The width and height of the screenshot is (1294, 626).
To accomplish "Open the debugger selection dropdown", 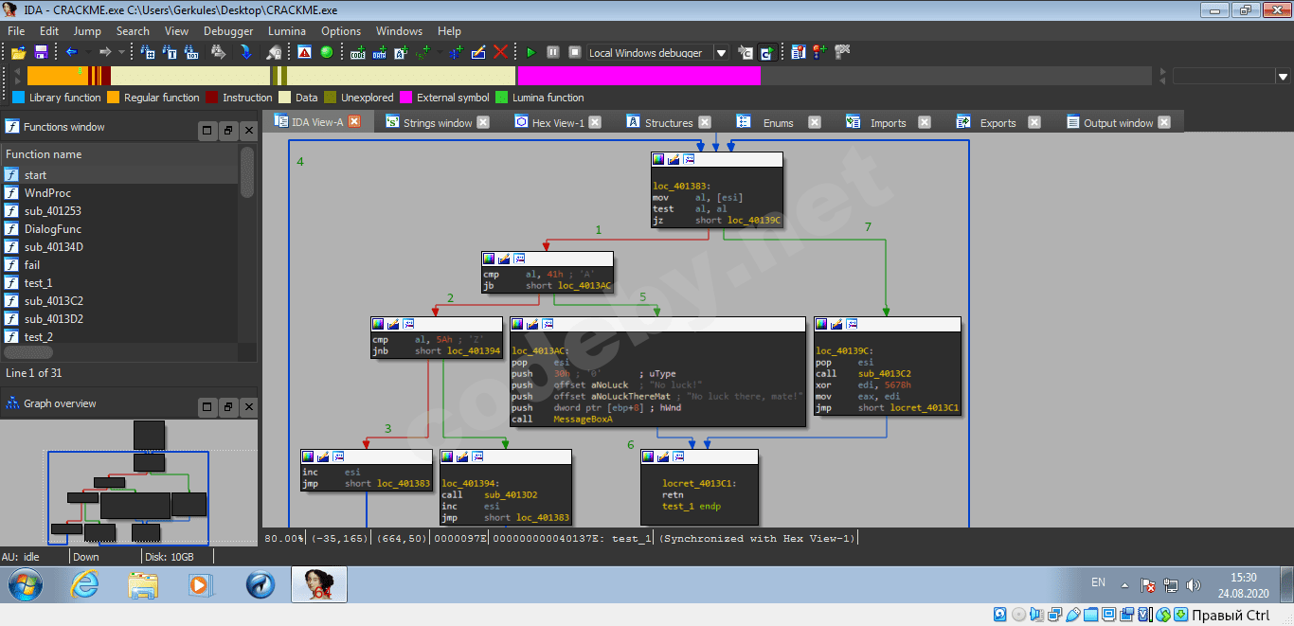I will pos(721,53).
